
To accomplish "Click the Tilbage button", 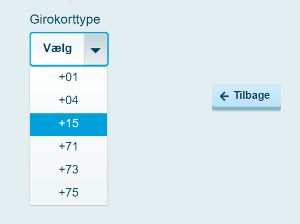I will (246, 97).
